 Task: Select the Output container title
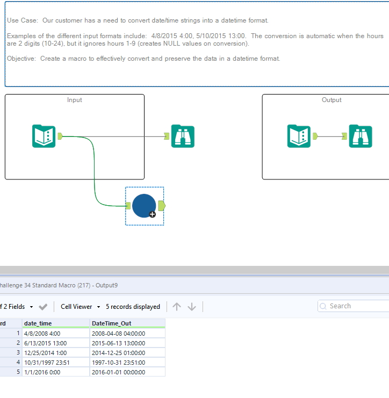click(332, 100)
